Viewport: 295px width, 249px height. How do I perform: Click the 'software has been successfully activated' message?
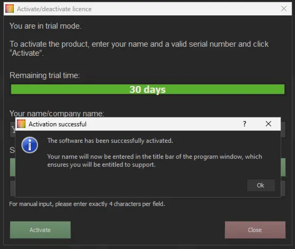[110, 141]
